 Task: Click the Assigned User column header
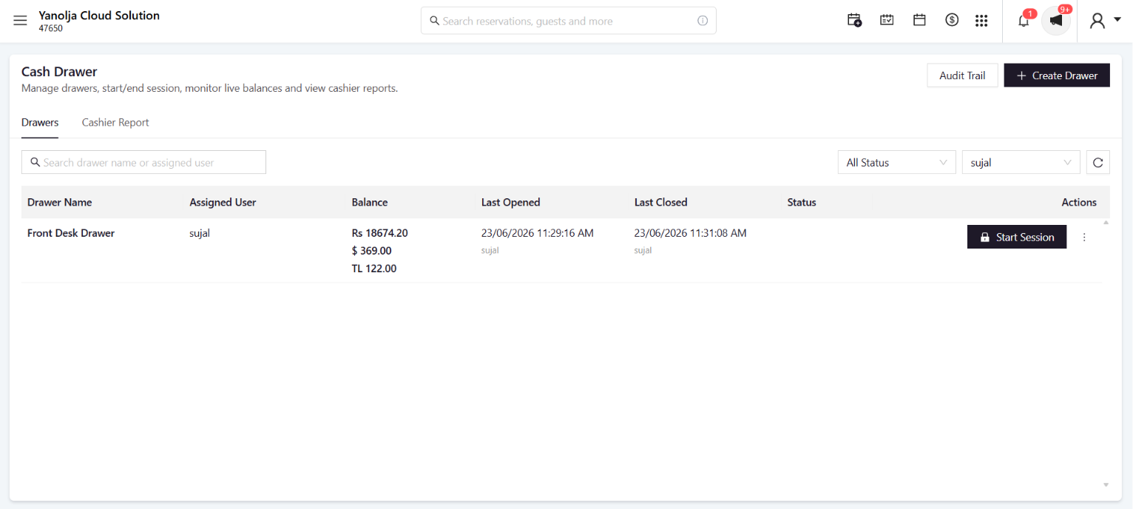pyautogui.click(x=223, y=202)
